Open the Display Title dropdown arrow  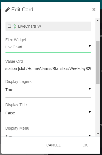point(90,112)
